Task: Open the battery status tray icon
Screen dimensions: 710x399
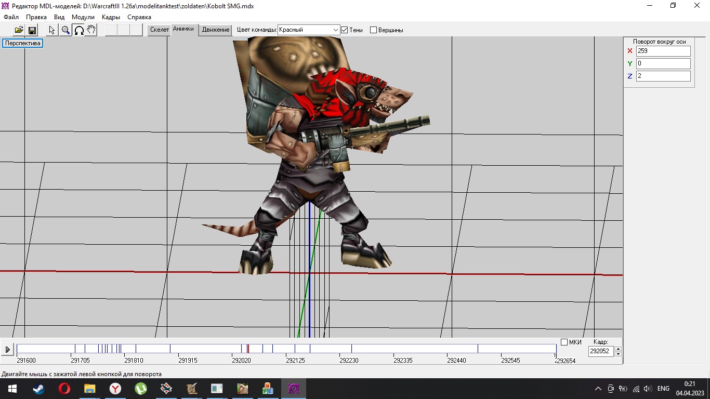Action: pyautogui.click(x=623, y=389)
